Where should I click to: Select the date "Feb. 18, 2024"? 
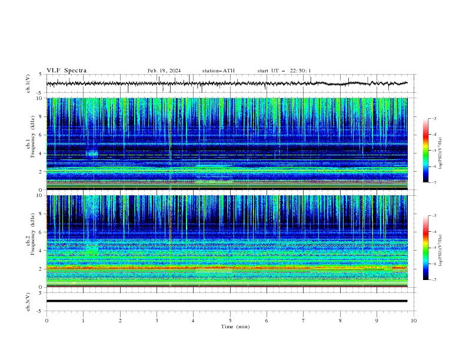(164, 71)
